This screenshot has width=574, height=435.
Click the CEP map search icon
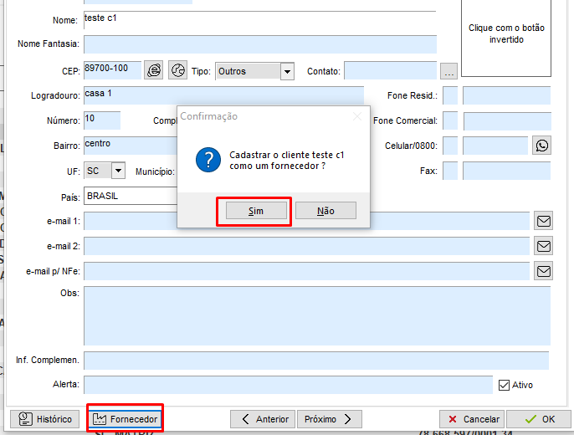(x=177, y=71)
